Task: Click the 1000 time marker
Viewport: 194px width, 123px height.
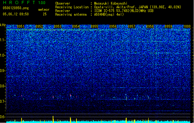Action: tap(187, 26)
